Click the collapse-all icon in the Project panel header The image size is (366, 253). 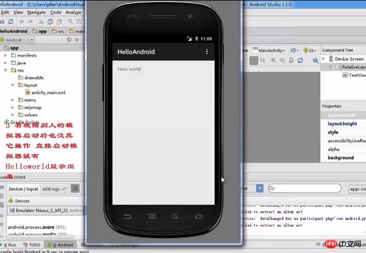[x=77, y=40]
